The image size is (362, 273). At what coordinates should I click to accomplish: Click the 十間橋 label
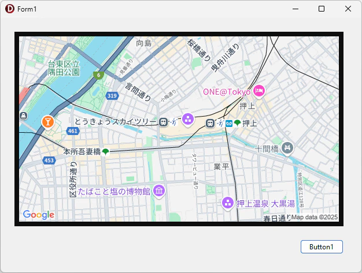267,149
